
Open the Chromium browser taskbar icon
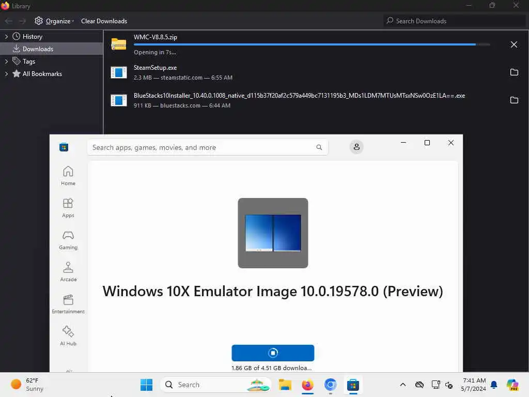coord(331,385)
